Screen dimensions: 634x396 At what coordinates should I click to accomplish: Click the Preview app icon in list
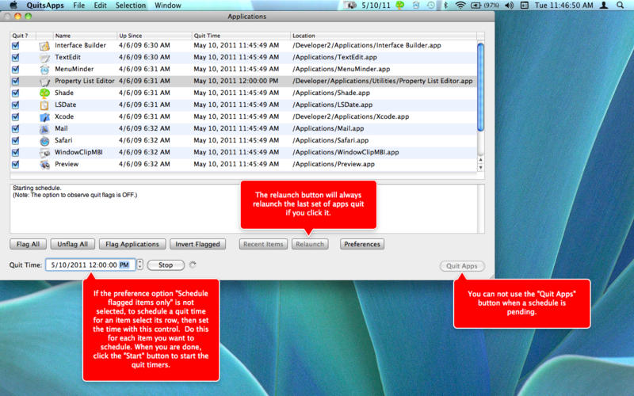[x=44, y=165]
